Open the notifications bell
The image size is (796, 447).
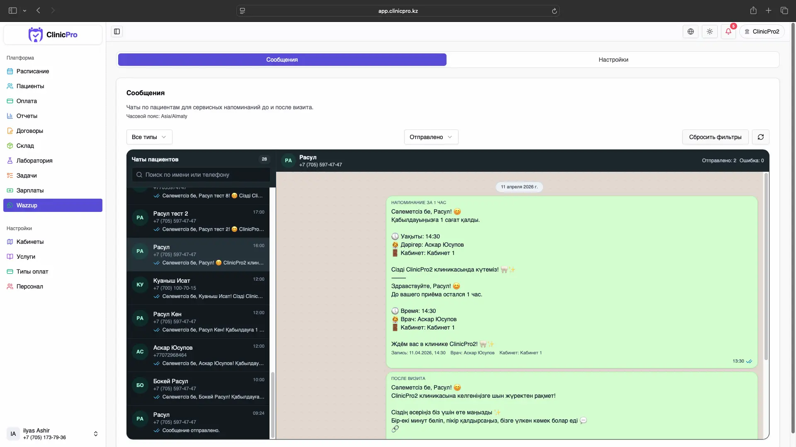pyautogui.click(x=728, y=31)
